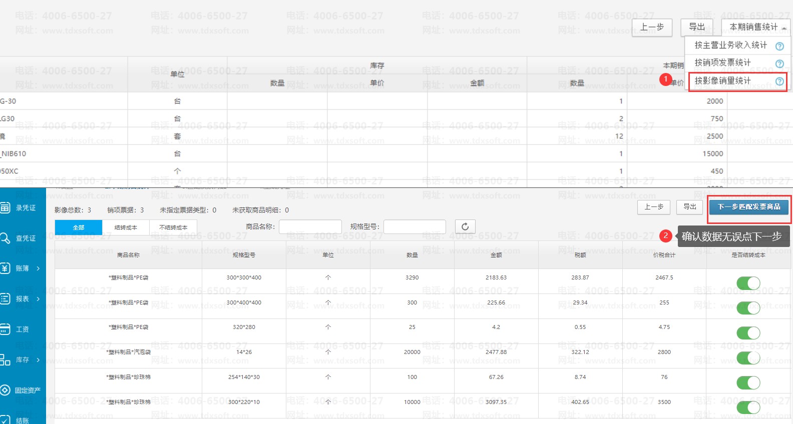
Task: Expand the 库存 sidebar submenu
Action: (38, 359)
